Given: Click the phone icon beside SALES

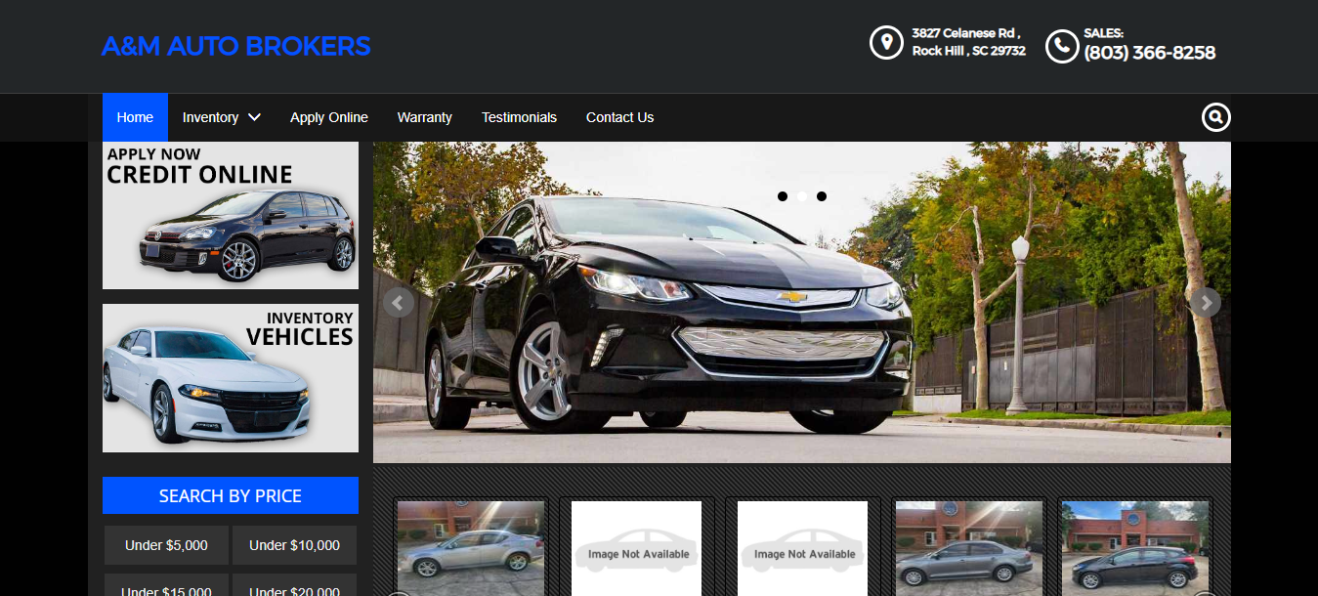Looking at the screenshot, I should point(1061,46).
